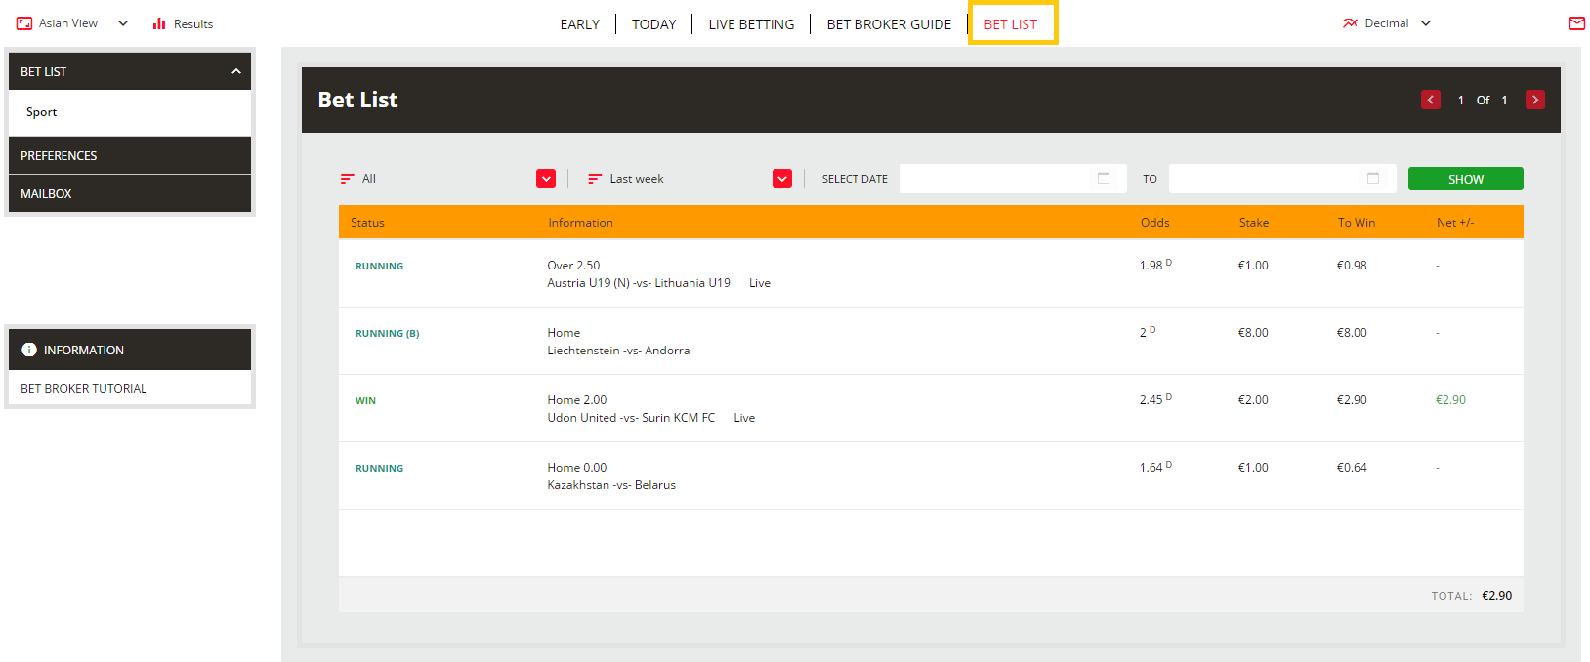1590x662 pixels.
Task: Open the end date calendar icon
Action: 1373,179
